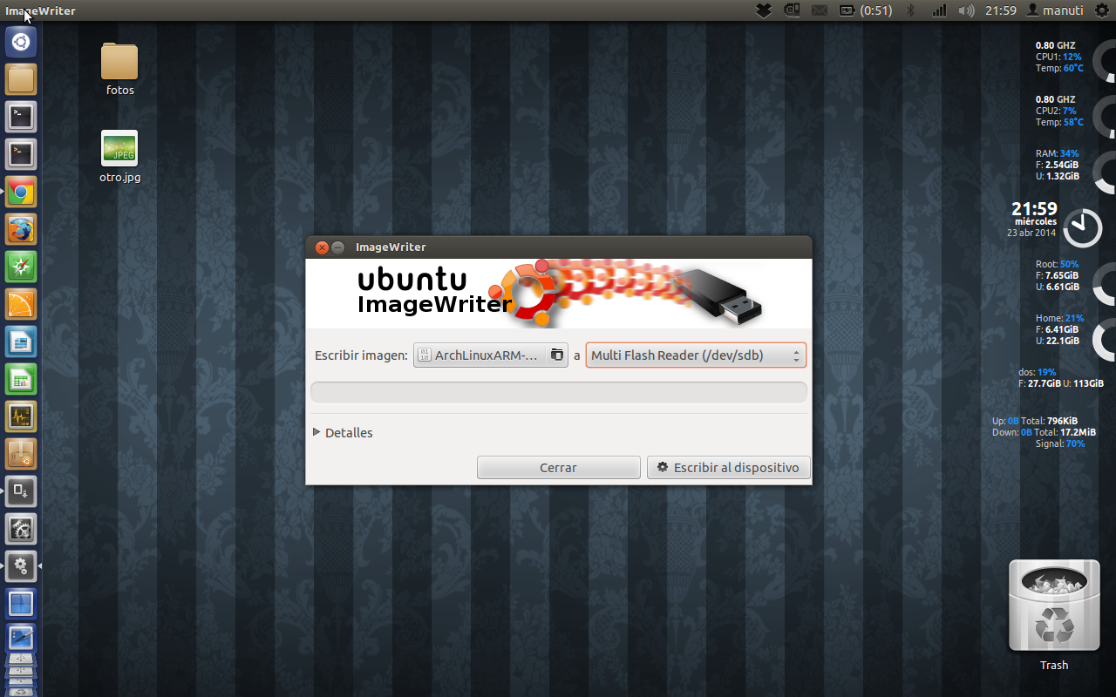Minimize the ImageWriter window
1116x697 pixels.
pyautogui.click(x=337, y=247)
